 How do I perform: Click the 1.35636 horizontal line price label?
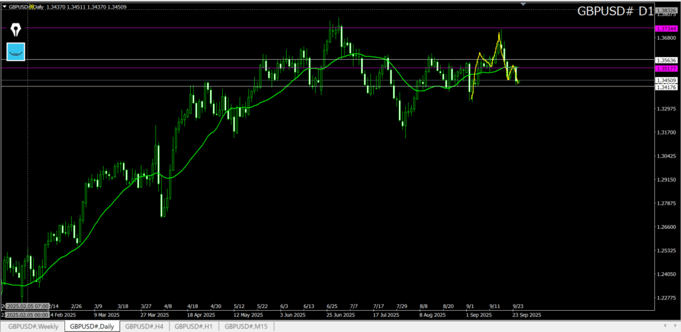pos(666,60)
